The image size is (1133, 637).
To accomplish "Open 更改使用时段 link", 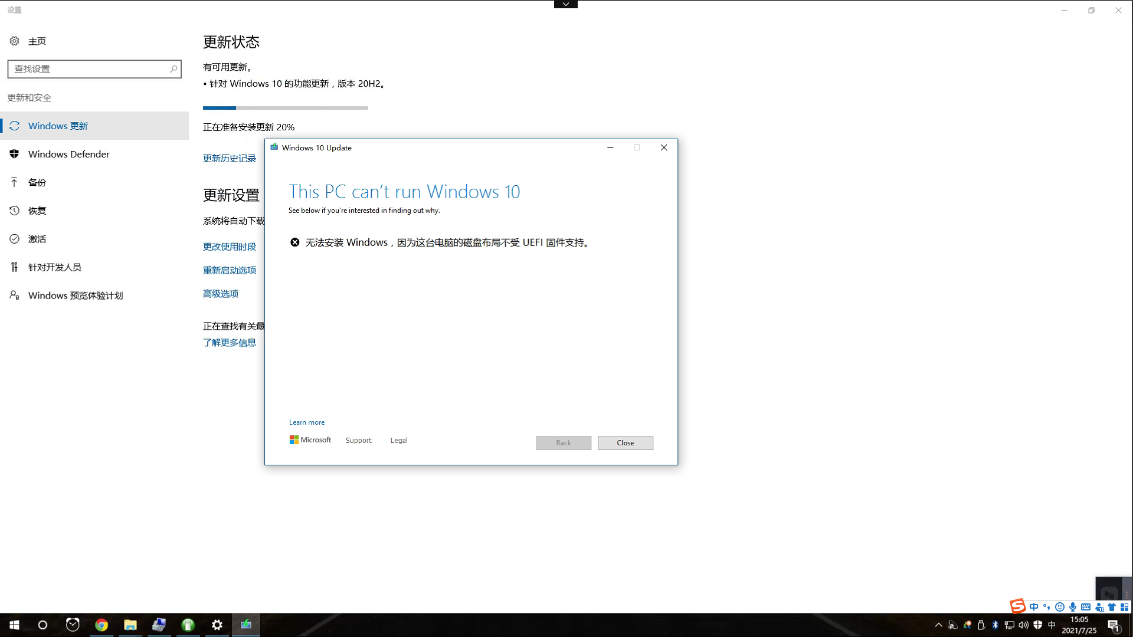I will 230,247.
